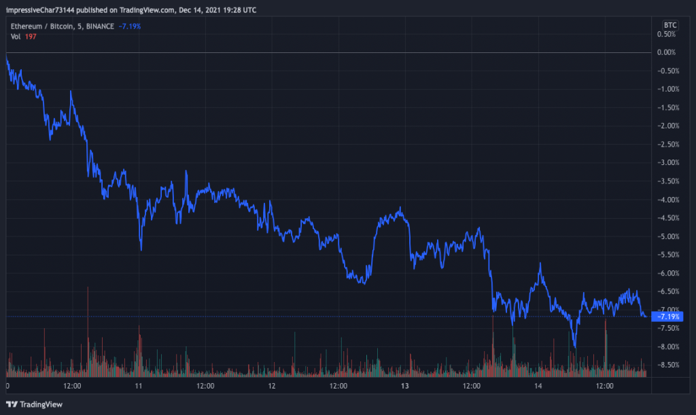The height and width of the screenshot is (415, 696).
Task: Click the -8.50% price axis label
Action: (x=669, y=365)
